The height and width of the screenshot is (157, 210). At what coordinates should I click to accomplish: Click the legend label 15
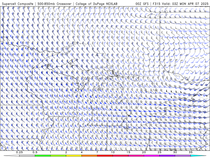(128, 152)
